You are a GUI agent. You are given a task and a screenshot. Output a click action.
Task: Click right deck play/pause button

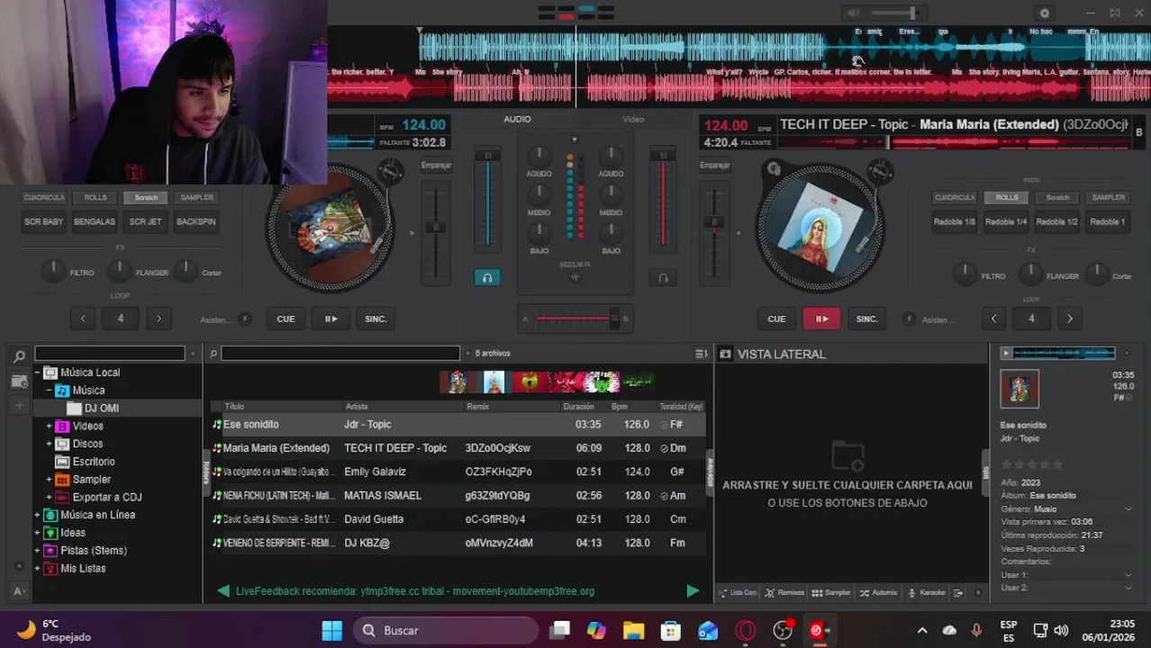coord(822,319)
